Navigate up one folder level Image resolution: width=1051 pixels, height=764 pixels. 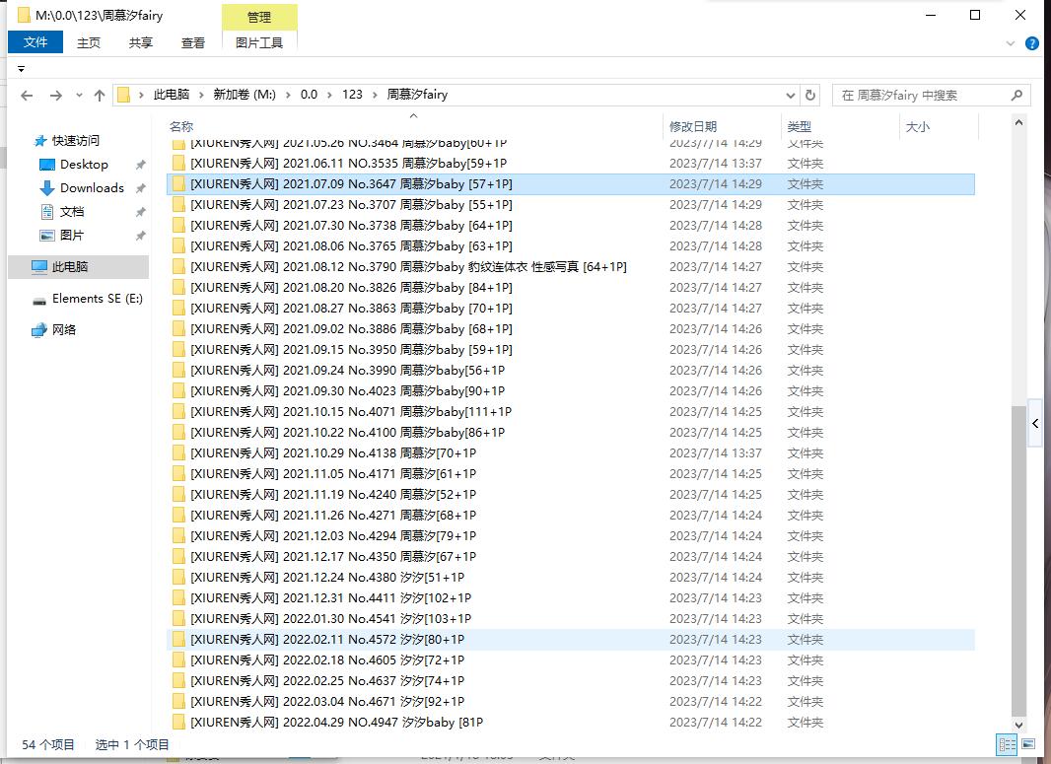100,96
